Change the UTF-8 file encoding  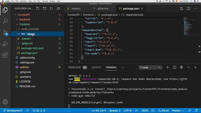coord(128,110)
